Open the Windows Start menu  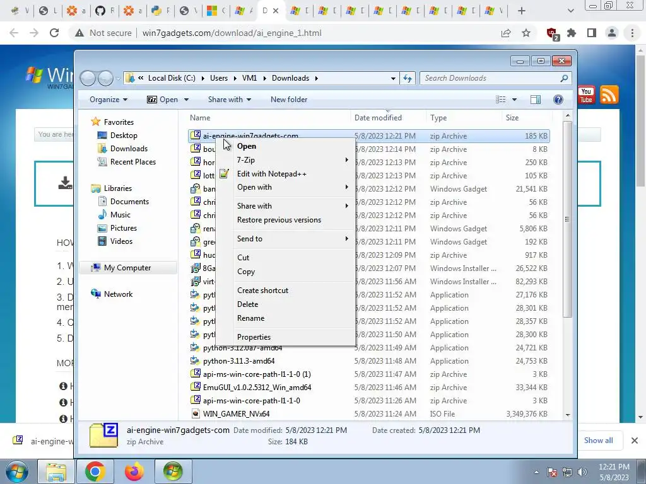coord(17,471)
